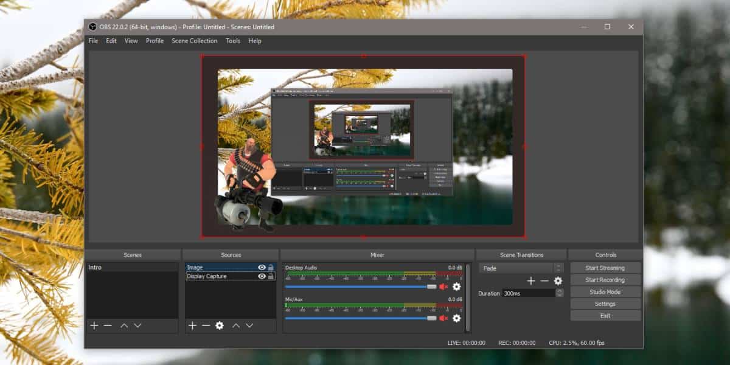Add a new source with plus icon

[192, 326]
